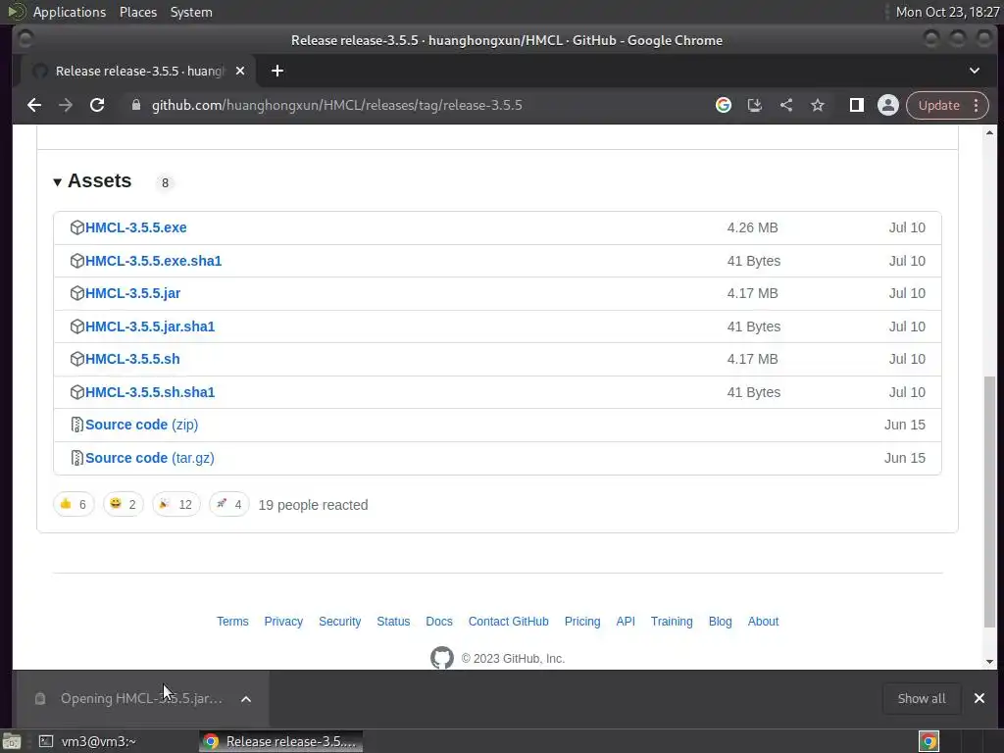Click package icon beside HMCL-3.5.5.exe
This screenshot has height=753, width=1004.
point(76,227)
